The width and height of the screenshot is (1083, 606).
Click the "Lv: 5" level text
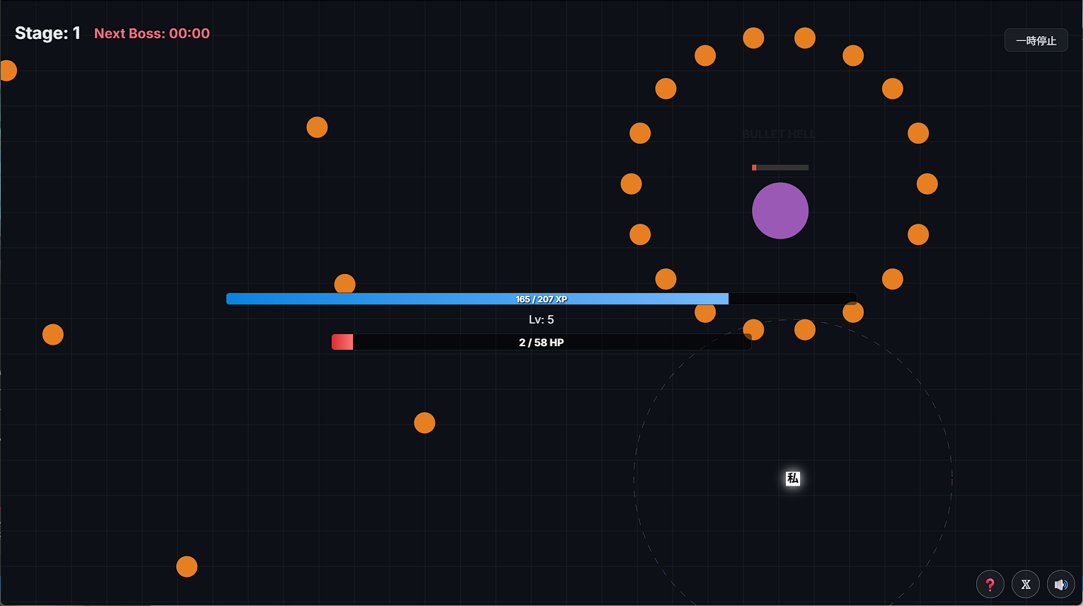pyautogui.click(x=541, y=320)
